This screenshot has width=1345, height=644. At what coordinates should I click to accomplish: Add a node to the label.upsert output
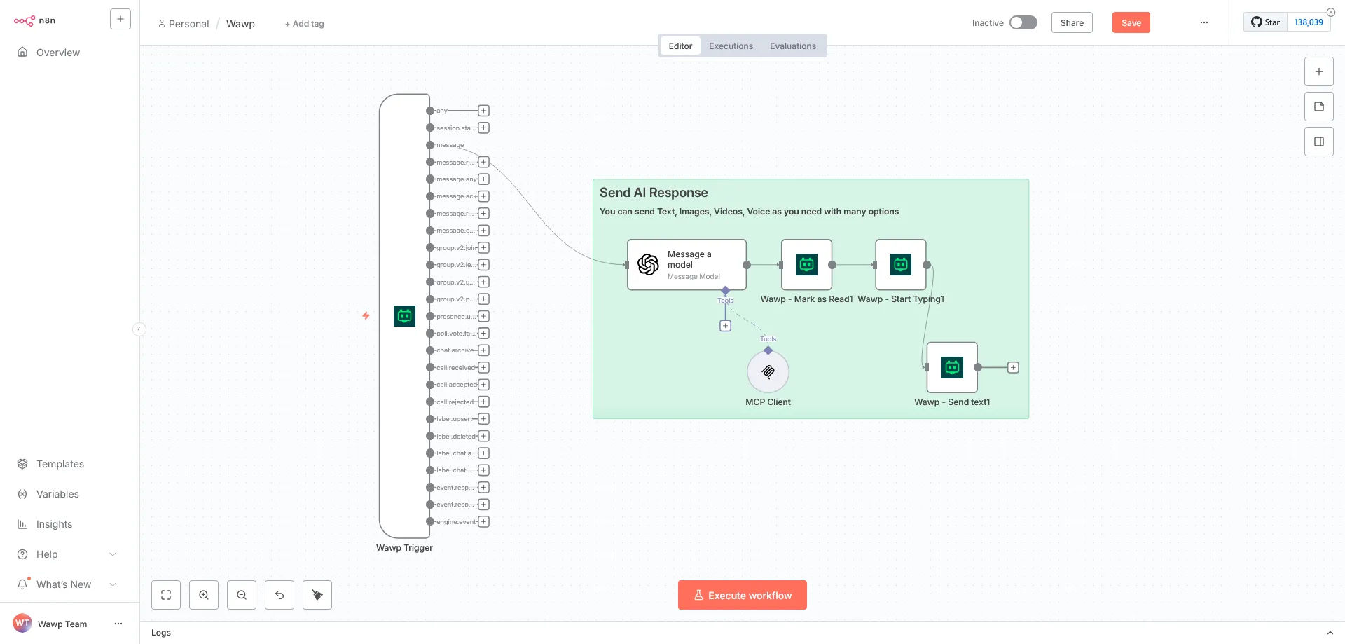click(x=483, y=419)
